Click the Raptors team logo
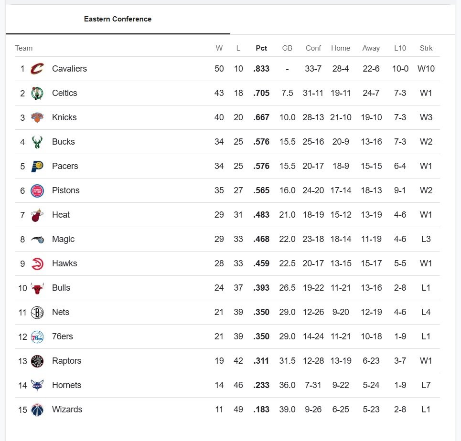Image resolution: width=461 pixels, height=441 pixels. click(x=37, y=361)
